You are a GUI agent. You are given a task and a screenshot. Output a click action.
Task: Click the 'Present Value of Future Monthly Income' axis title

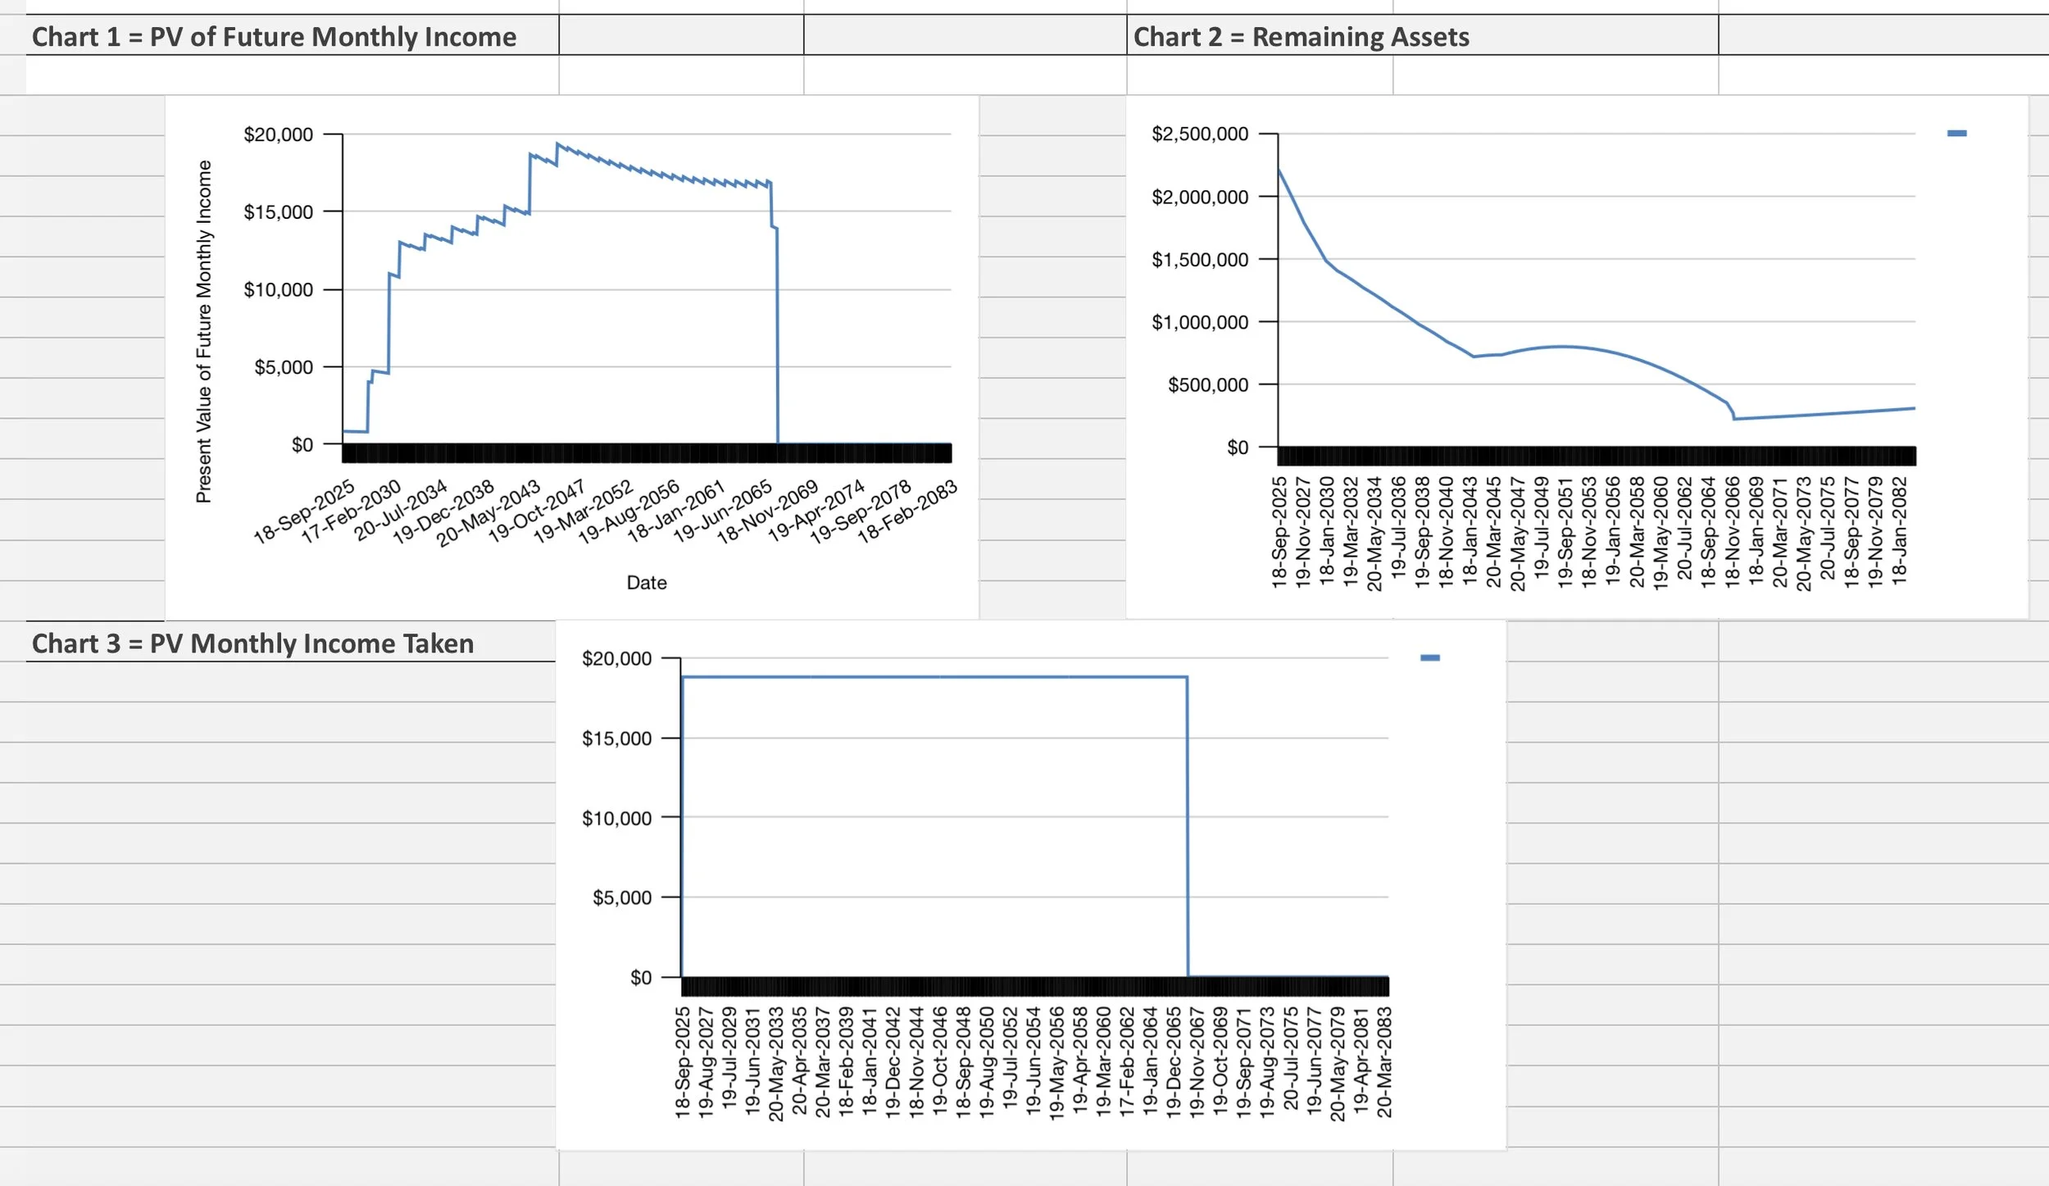(x=203, y=332)
